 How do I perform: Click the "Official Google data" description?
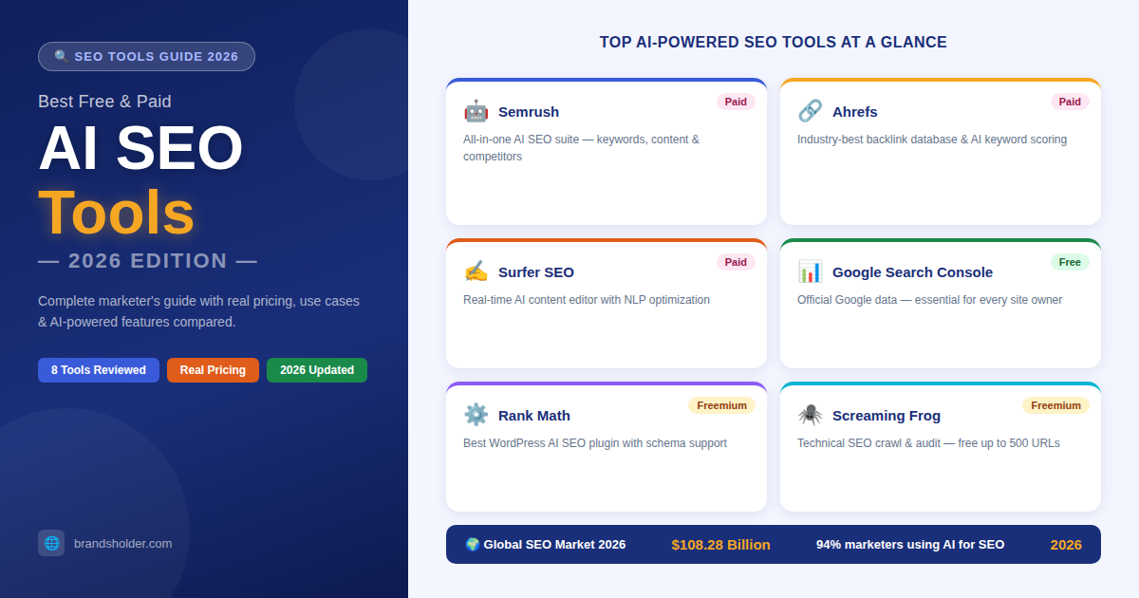point(929,300)
